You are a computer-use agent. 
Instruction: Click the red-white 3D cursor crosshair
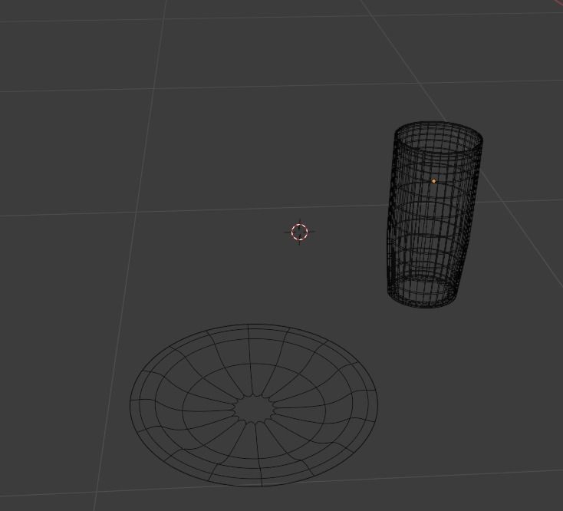click(299, 232)
